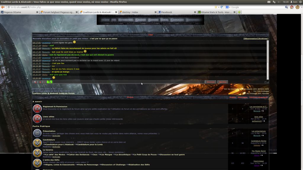Screen dimensions: 303x170
Task: Click Voir mes messages link
Action: (261, 91)
